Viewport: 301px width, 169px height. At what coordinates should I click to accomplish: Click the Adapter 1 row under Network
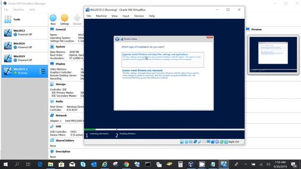tap(67, 121)
